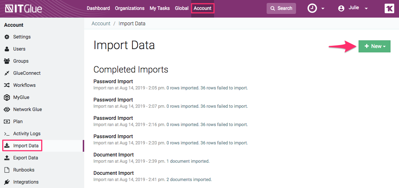
Task: Click the IT Glue logo
Action: (24, 9)
